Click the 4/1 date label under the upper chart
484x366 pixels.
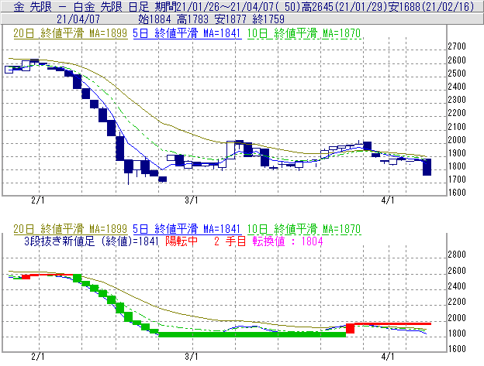click(388, 200)
